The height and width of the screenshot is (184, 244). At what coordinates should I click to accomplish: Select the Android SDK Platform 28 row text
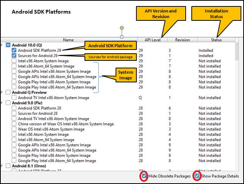[39, 108]
